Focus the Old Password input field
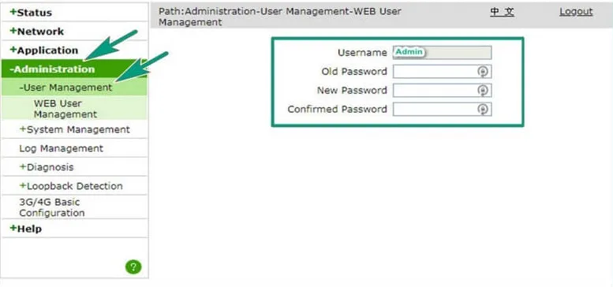The image size is (613, 287). click(x=442, y=72)
